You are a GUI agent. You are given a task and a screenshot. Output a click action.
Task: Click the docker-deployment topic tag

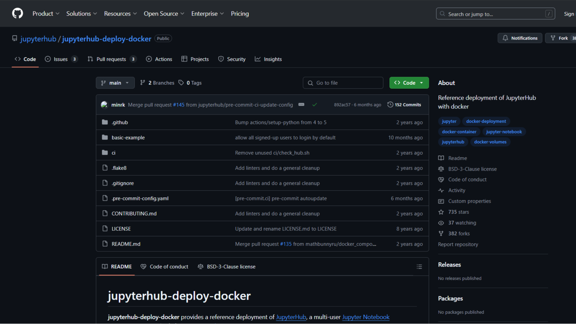486,121
